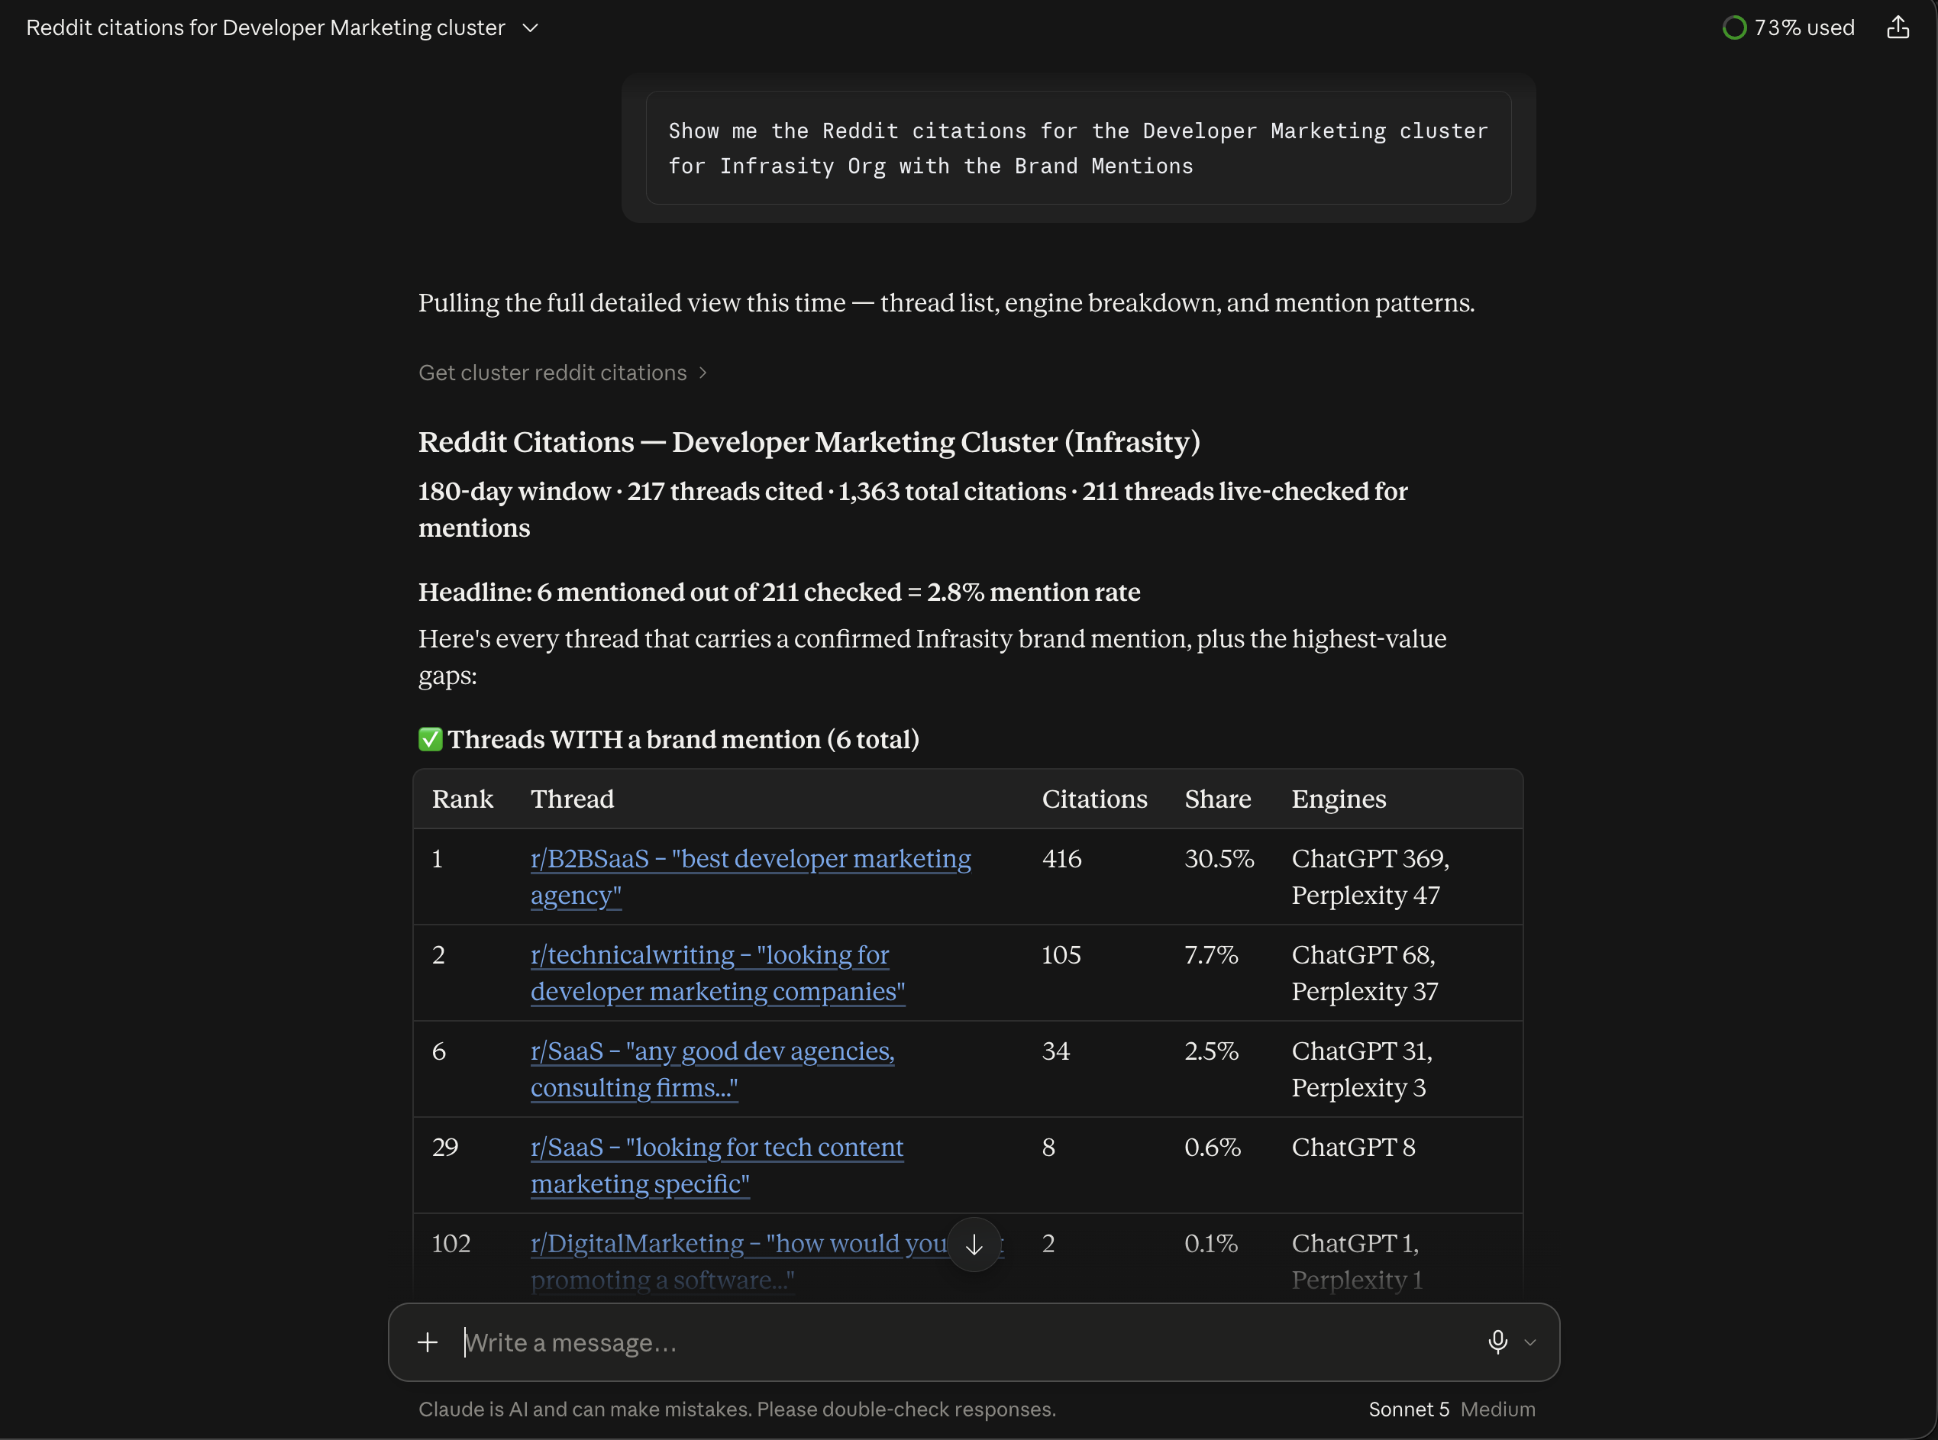Click the Share column header

[1218, 799]
